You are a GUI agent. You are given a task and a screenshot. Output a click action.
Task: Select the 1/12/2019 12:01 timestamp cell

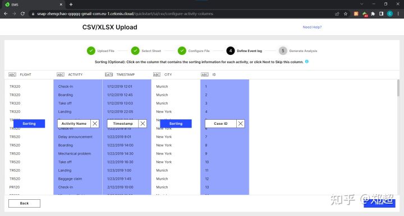click(120, 87)
